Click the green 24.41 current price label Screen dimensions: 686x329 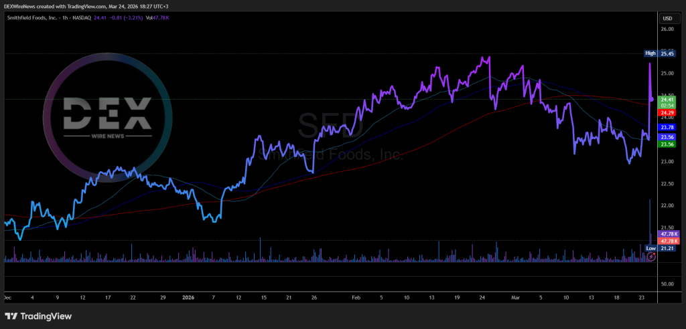pyautogui.click(x=668, y=100)
